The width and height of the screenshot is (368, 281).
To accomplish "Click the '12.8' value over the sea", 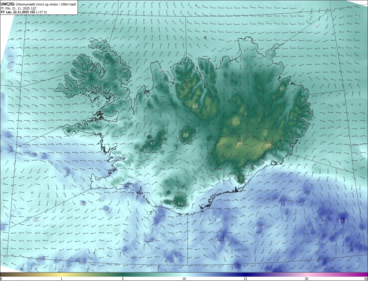I will (x=260, y=227).
